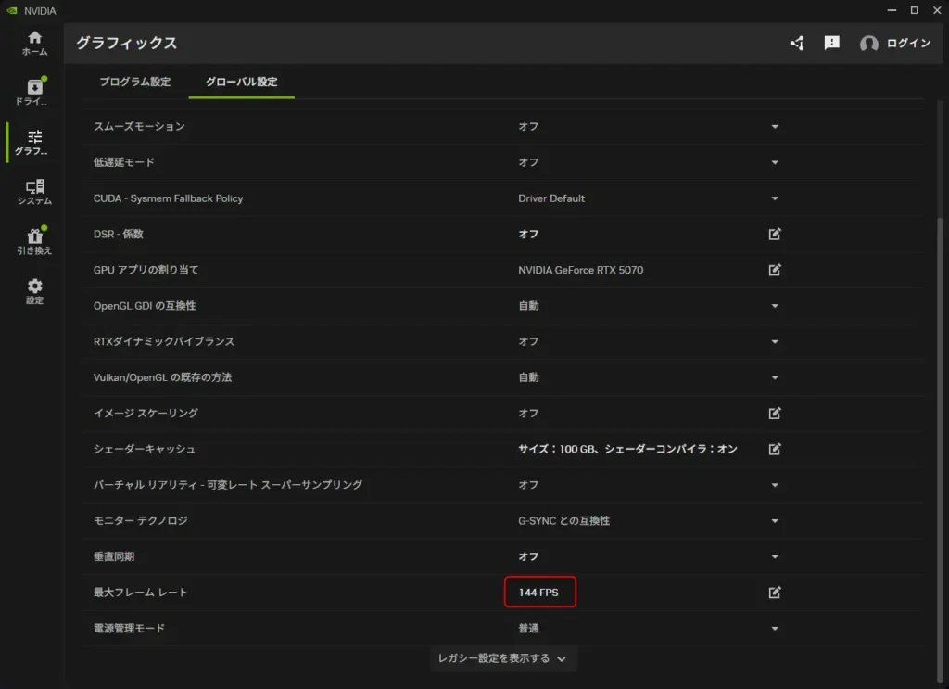Click the 普通 power mode value
949x689 pixels.
pos(528,629)
